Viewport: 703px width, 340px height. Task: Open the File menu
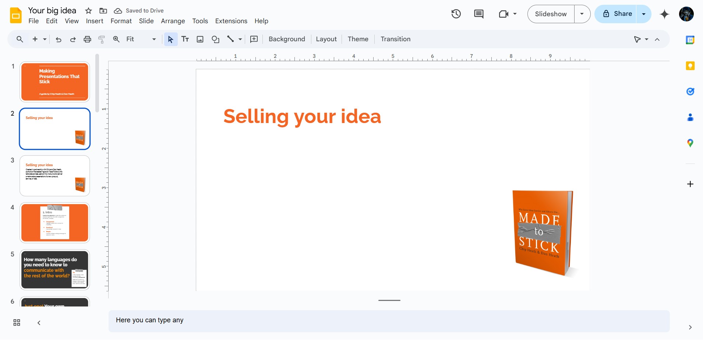click(33, 21)
